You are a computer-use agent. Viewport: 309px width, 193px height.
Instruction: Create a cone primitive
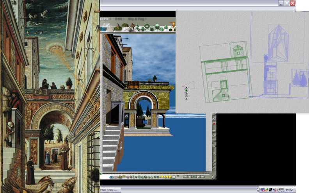coord(166,27)
